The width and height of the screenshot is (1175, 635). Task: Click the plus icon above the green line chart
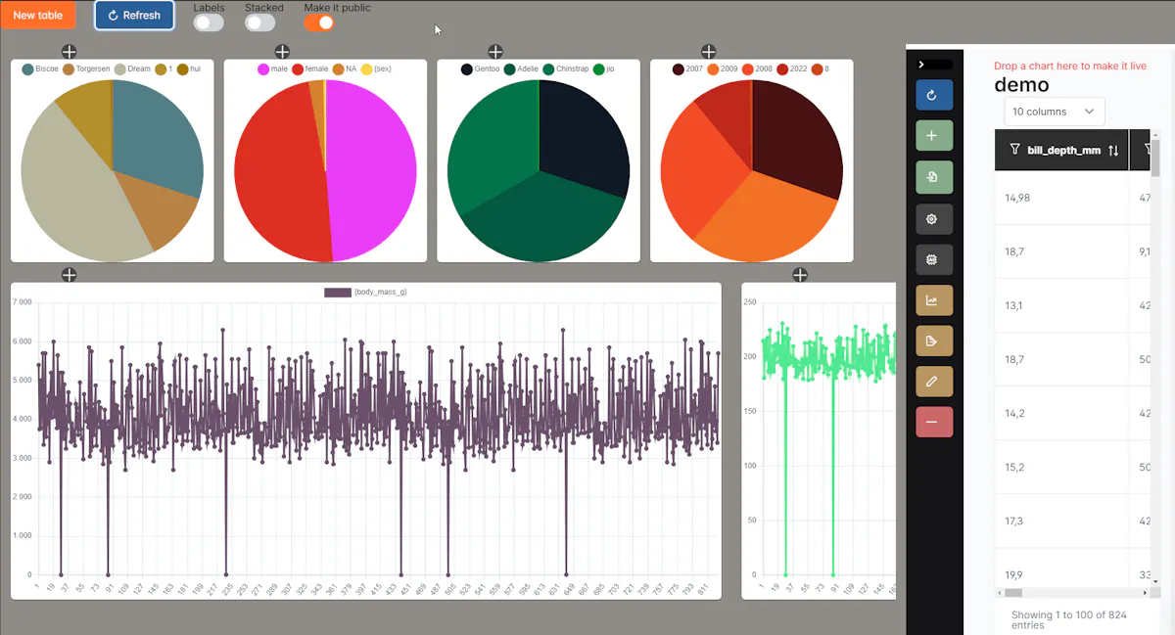(800, 275)
